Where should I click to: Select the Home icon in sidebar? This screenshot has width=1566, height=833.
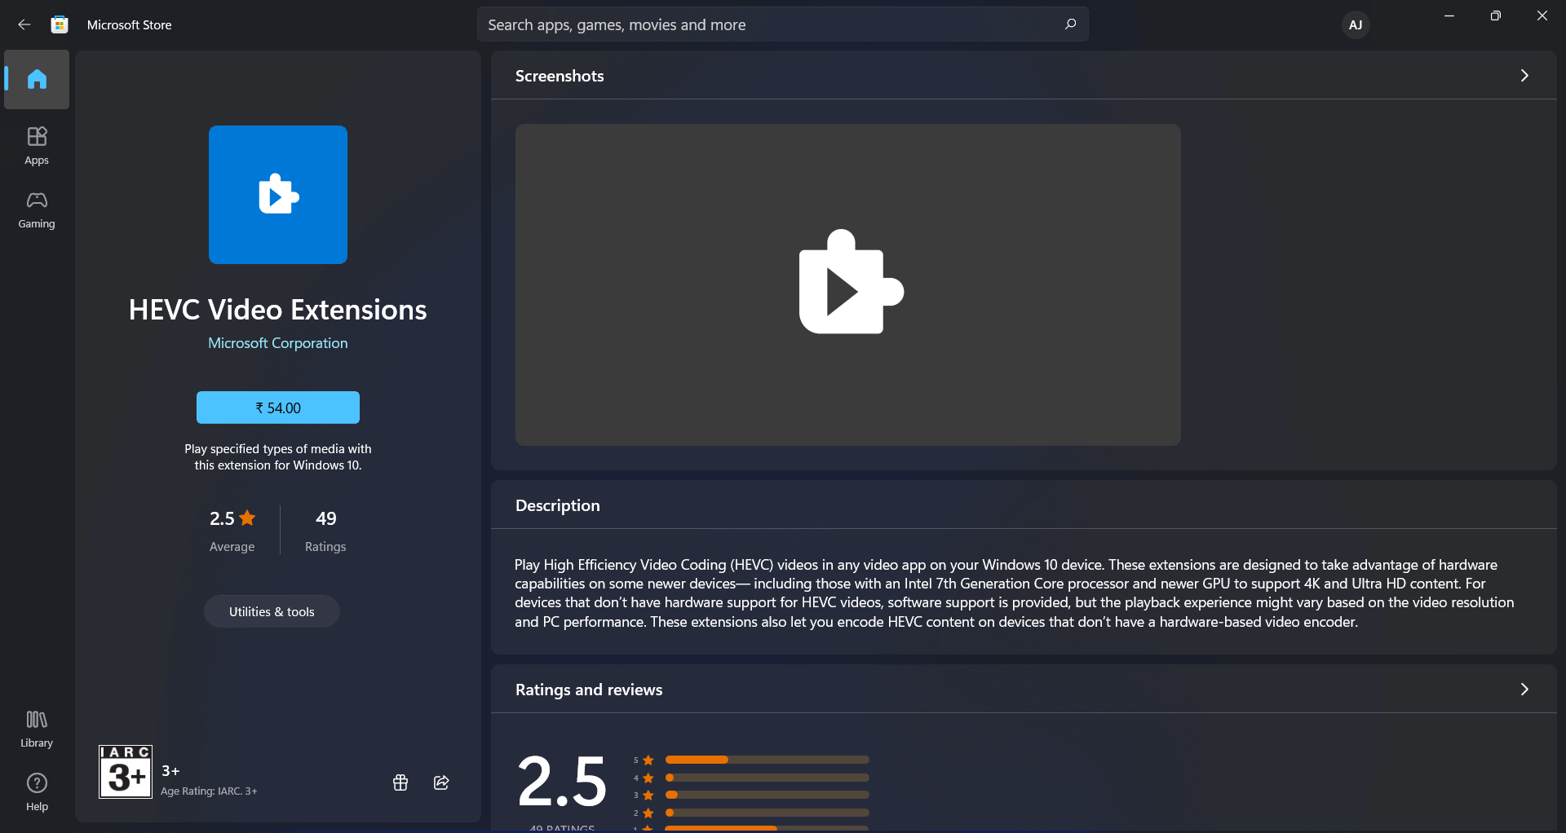[36, 79]
